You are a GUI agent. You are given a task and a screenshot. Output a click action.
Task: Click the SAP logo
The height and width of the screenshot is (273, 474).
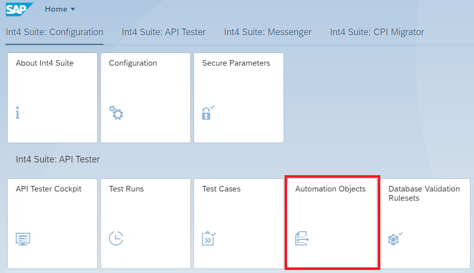tap(19, 9)
